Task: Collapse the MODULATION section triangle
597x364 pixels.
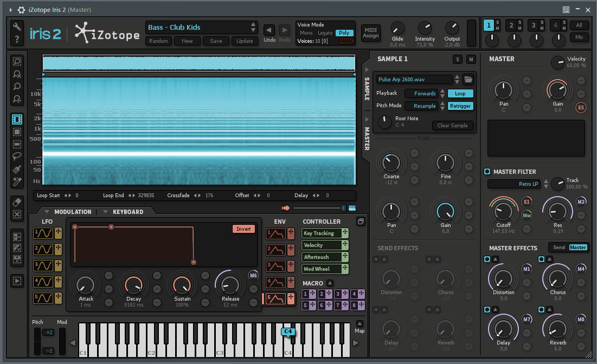Action: tap(47, 212)
